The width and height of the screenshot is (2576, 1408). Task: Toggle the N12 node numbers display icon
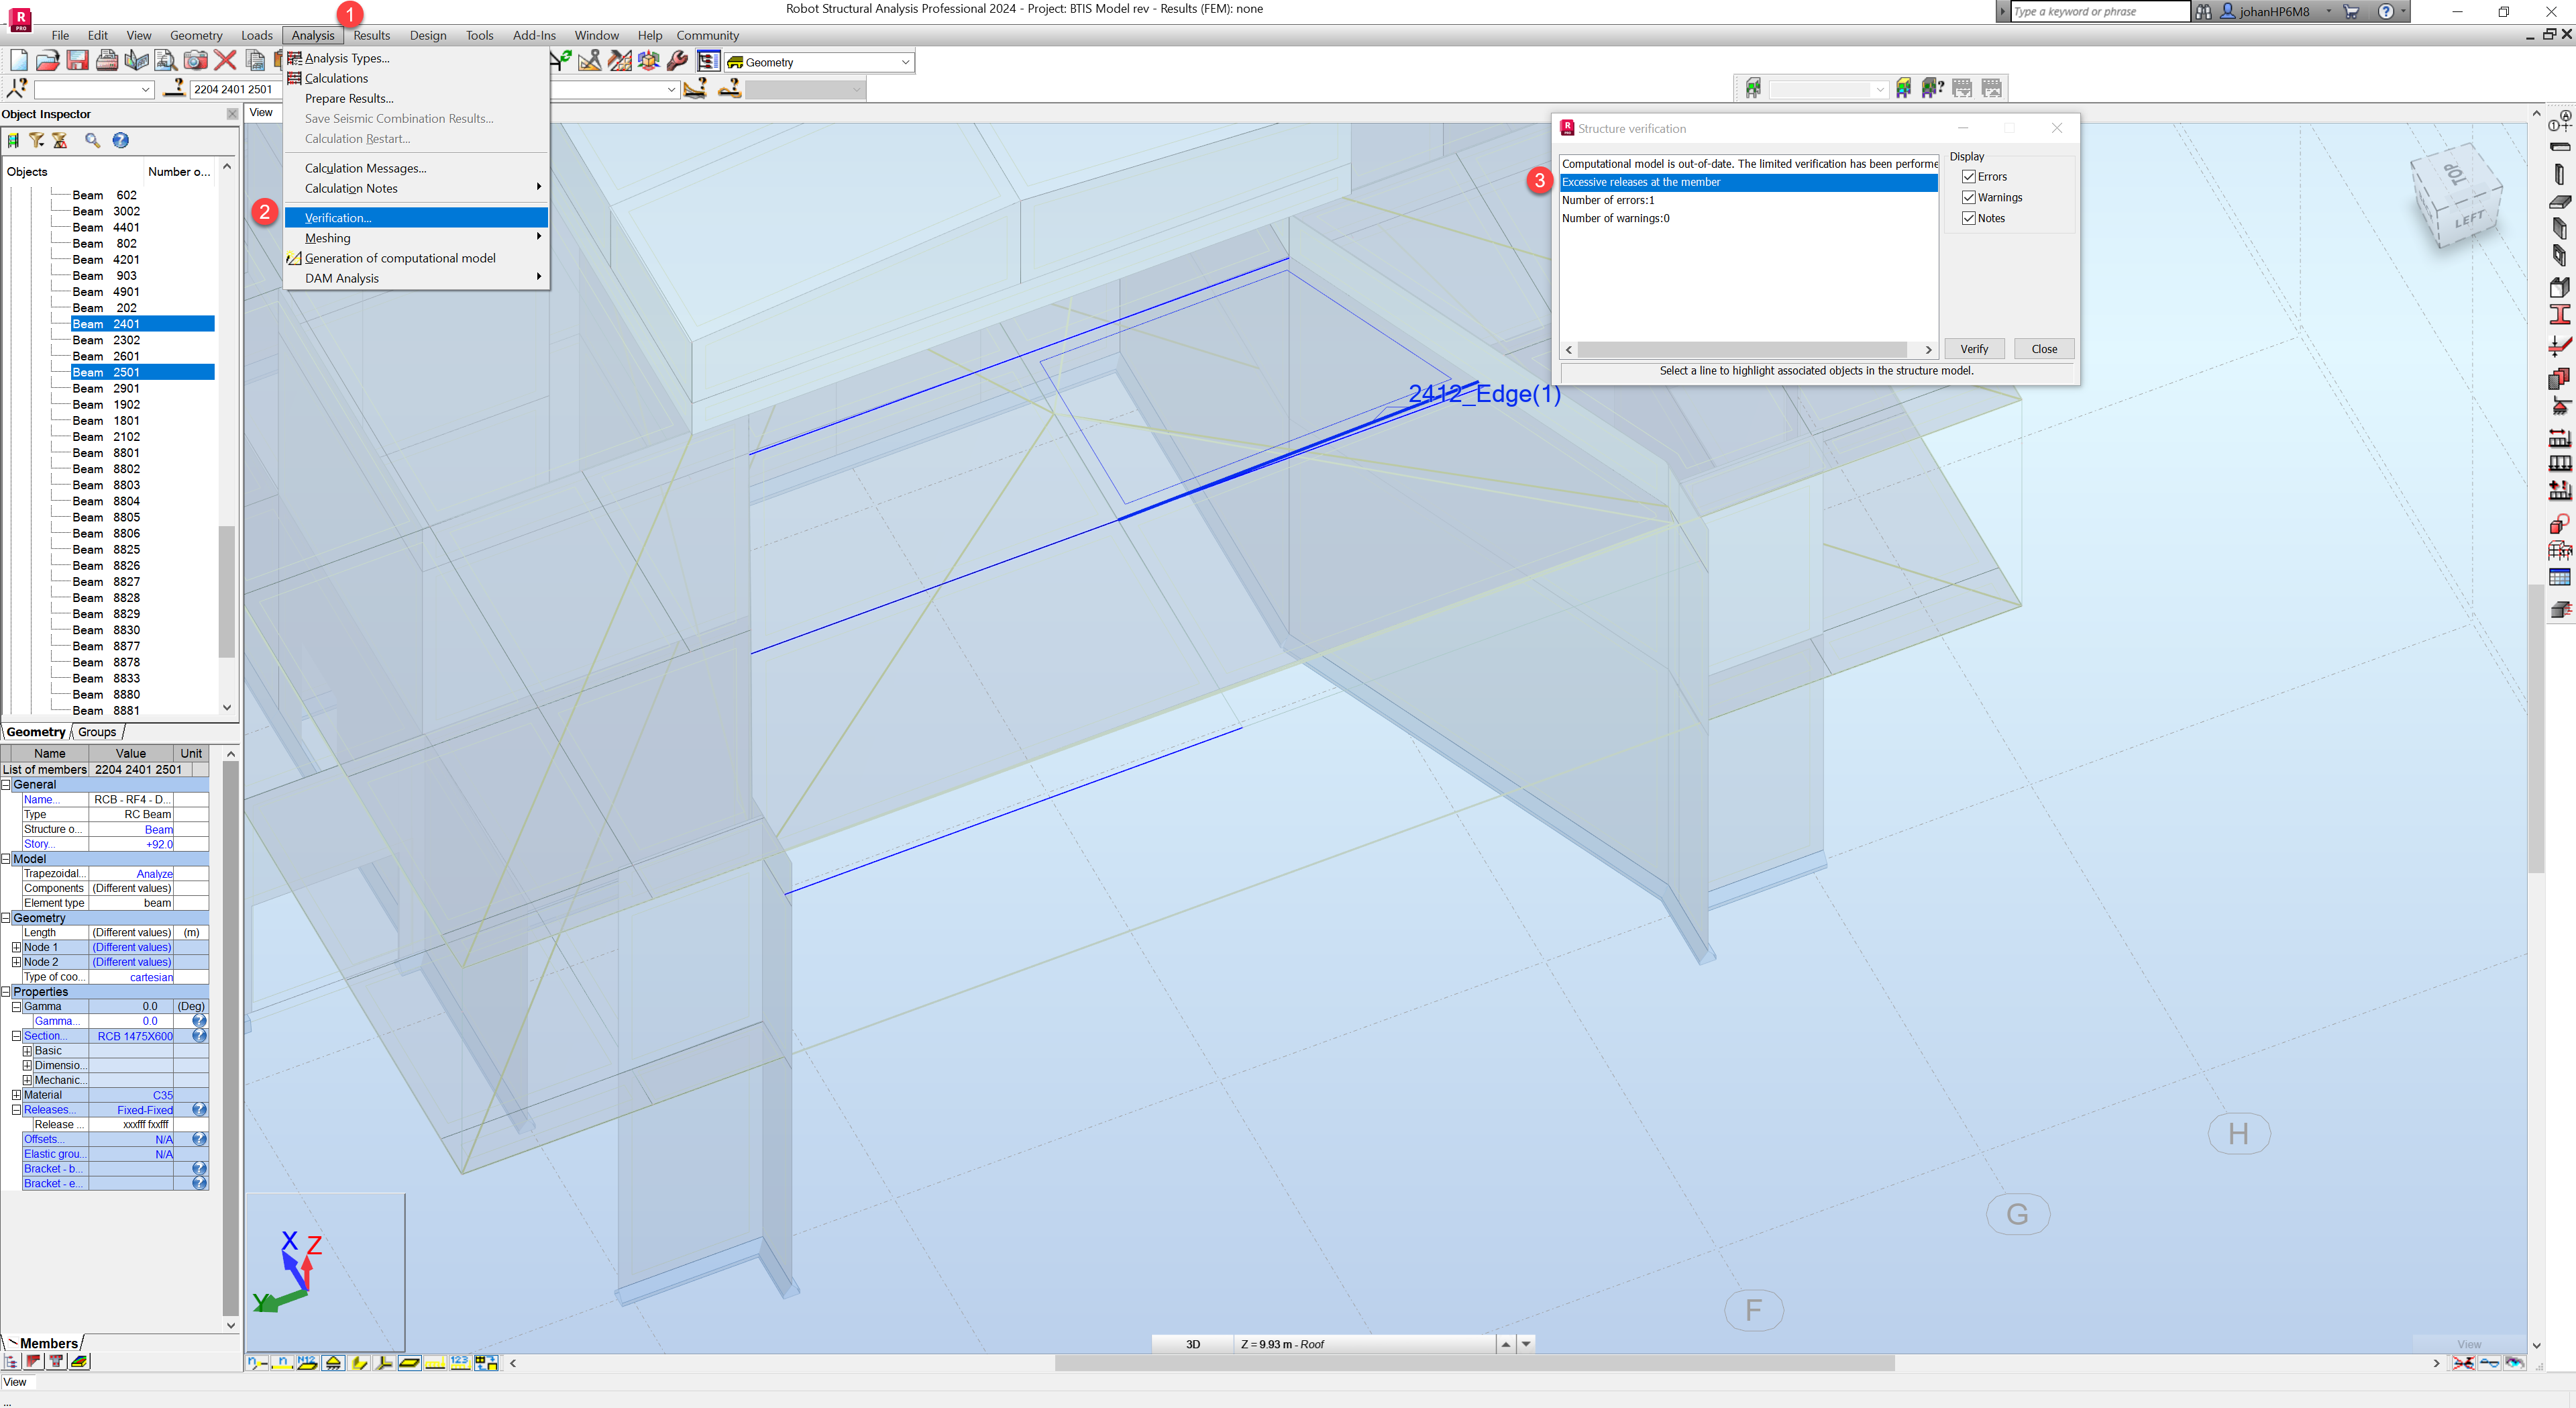tap(307, 1363)
